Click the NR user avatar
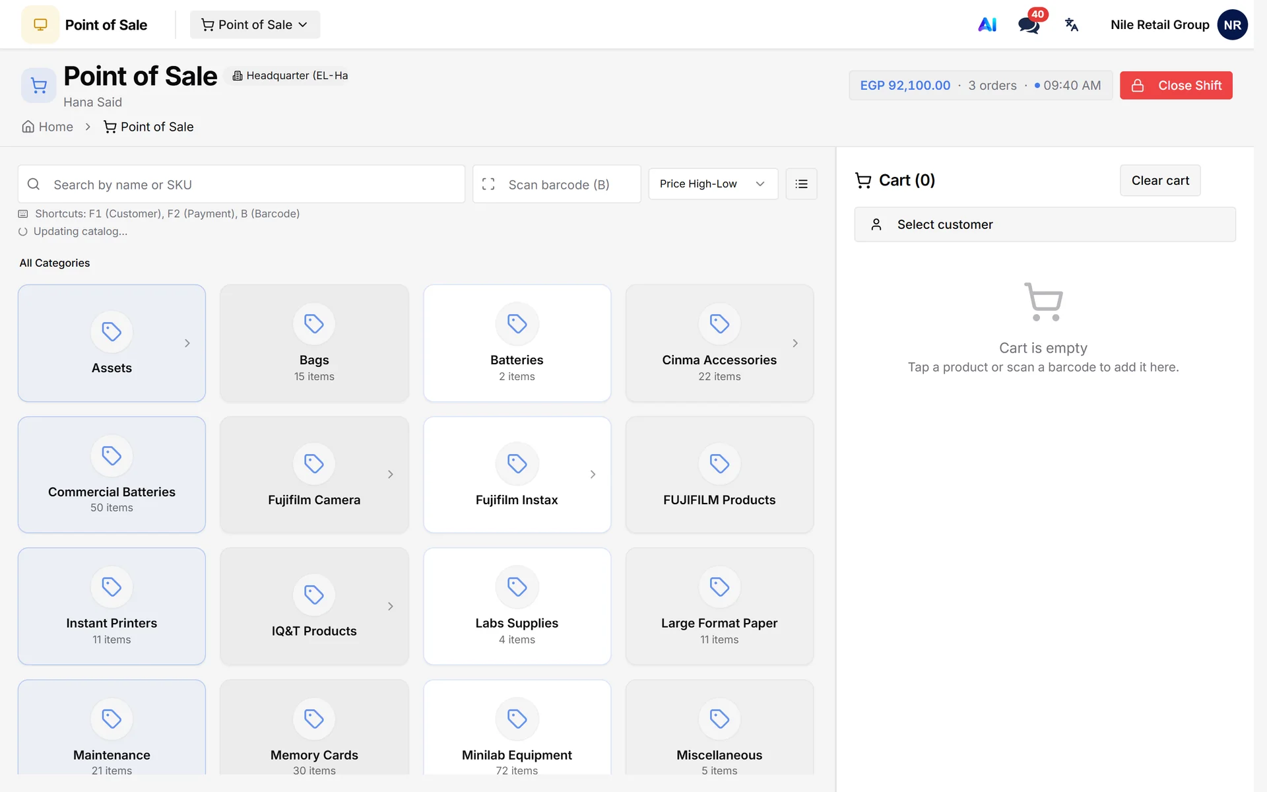This screenshot has width=1267, height=792. 1232,24
